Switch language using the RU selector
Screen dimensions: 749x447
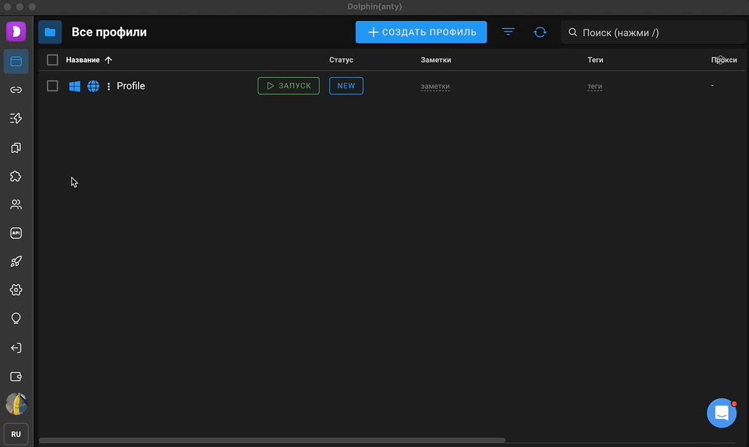[16, 434]
